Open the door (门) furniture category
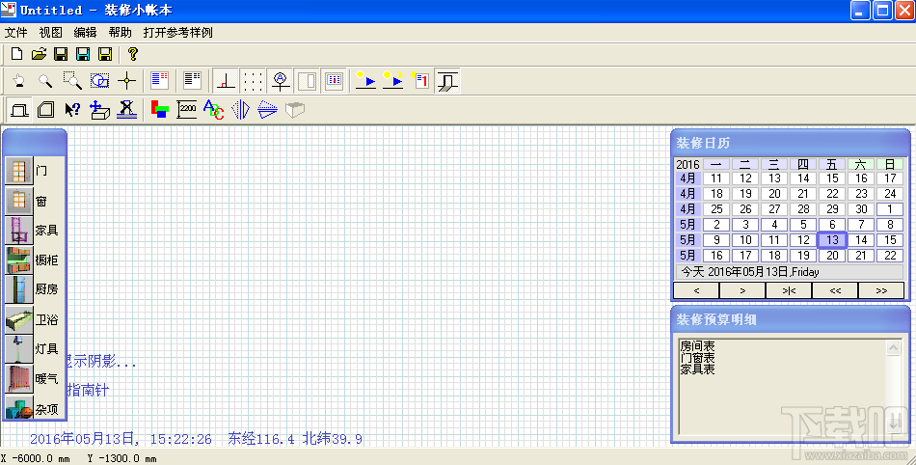The width and height of the screenshot is (916, 465). [x=18, y=171]
